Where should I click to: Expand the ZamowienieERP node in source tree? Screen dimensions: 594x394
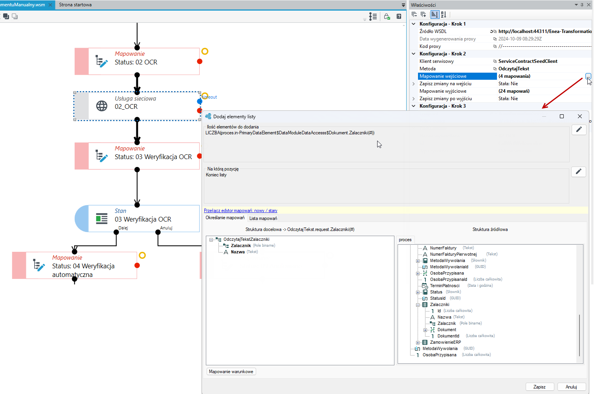tap(418, 343)
